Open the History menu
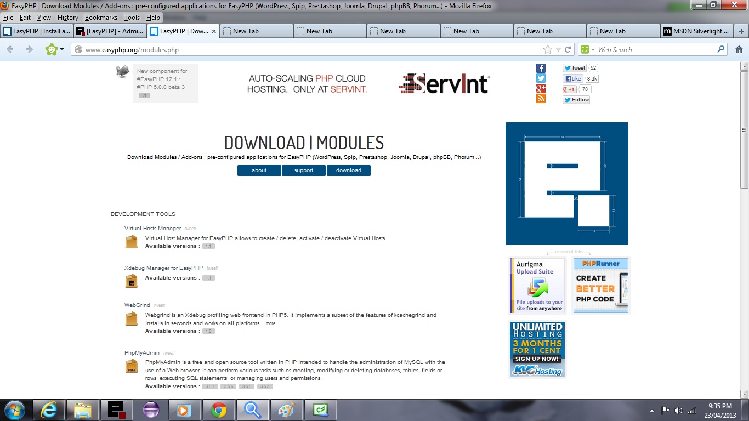 pos(68,18)
